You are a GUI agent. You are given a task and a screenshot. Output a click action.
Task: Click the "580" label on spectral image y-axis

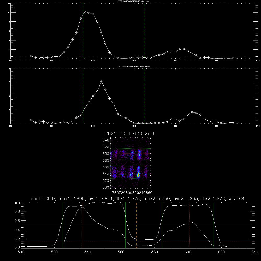(x=106, y=161)
